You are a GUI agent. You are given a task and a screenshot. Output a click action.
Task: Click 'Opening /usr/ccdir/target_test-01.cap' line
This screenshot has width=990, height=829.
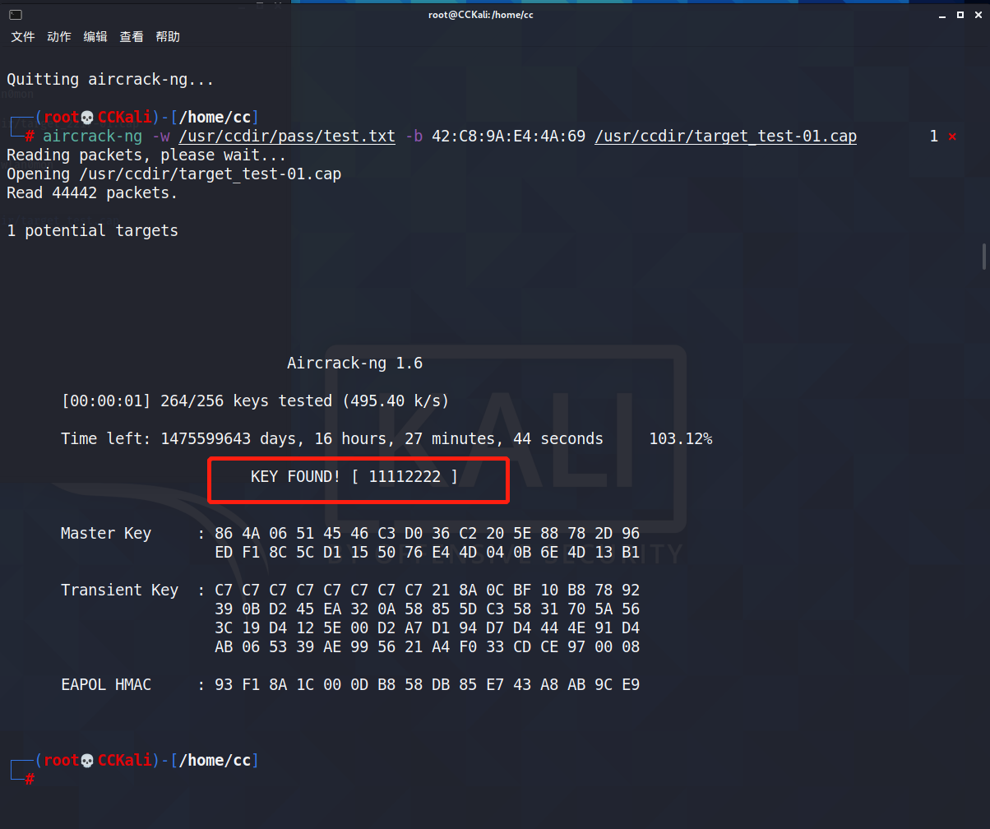(173, 174)
